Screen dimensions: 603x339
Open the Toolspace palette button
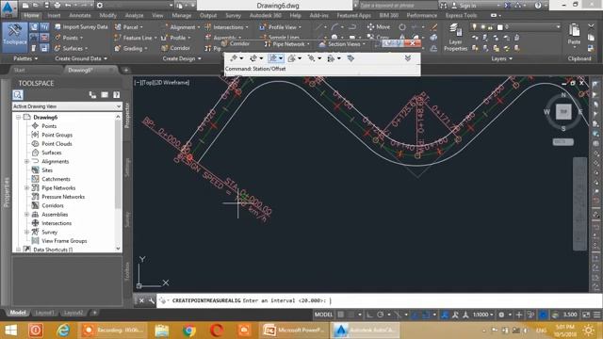point(15,37)
